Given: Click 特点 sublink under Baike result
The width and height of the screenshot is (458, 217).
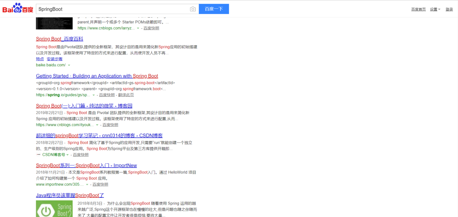Looking at the screenshot, I should [40, 59].
